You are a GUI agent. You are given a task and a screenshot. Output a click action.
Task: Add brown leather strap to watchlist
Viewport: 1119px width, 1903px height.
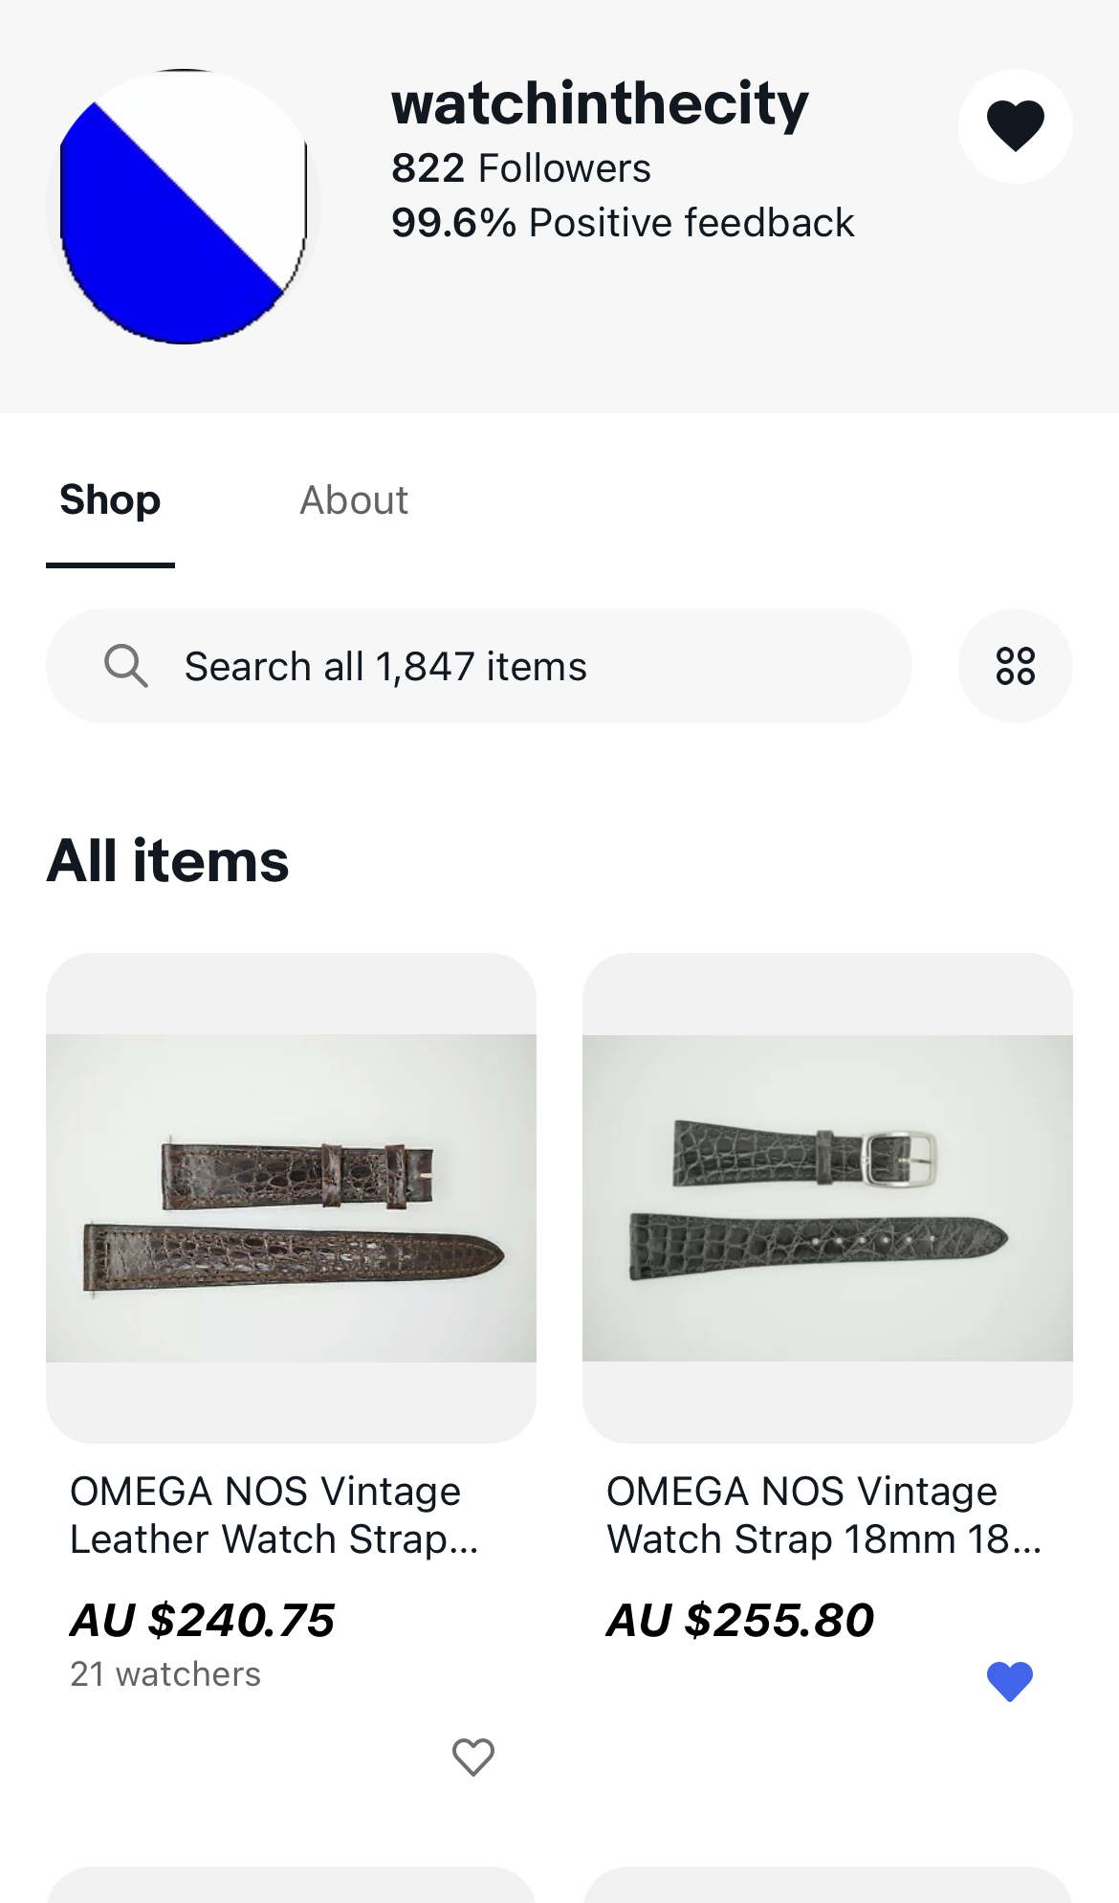[x=472, y=1757]
